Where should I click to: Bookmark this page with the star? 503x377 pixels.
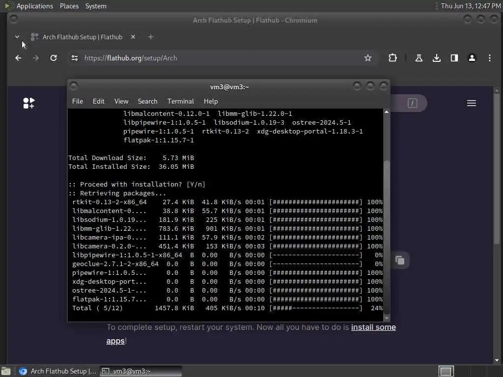coord(367,58)
